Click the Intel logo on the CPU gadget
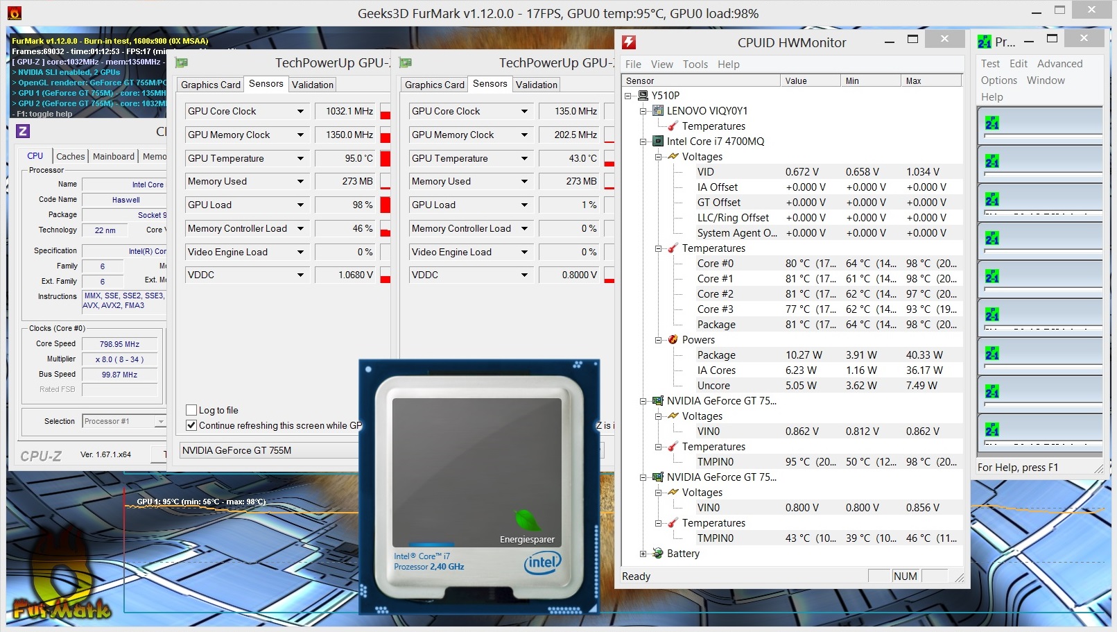This screenshot has height=632, width=1117. (542, 563)
